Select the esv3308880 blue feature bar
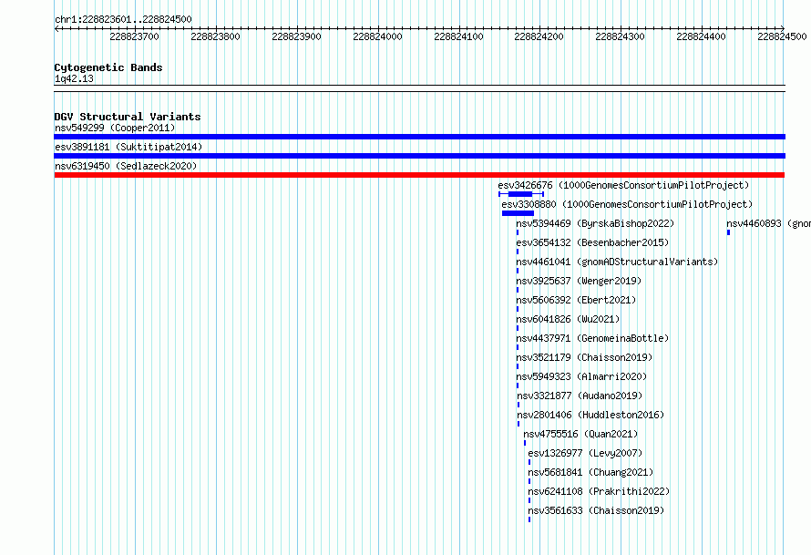 click(x=518, y=213)
